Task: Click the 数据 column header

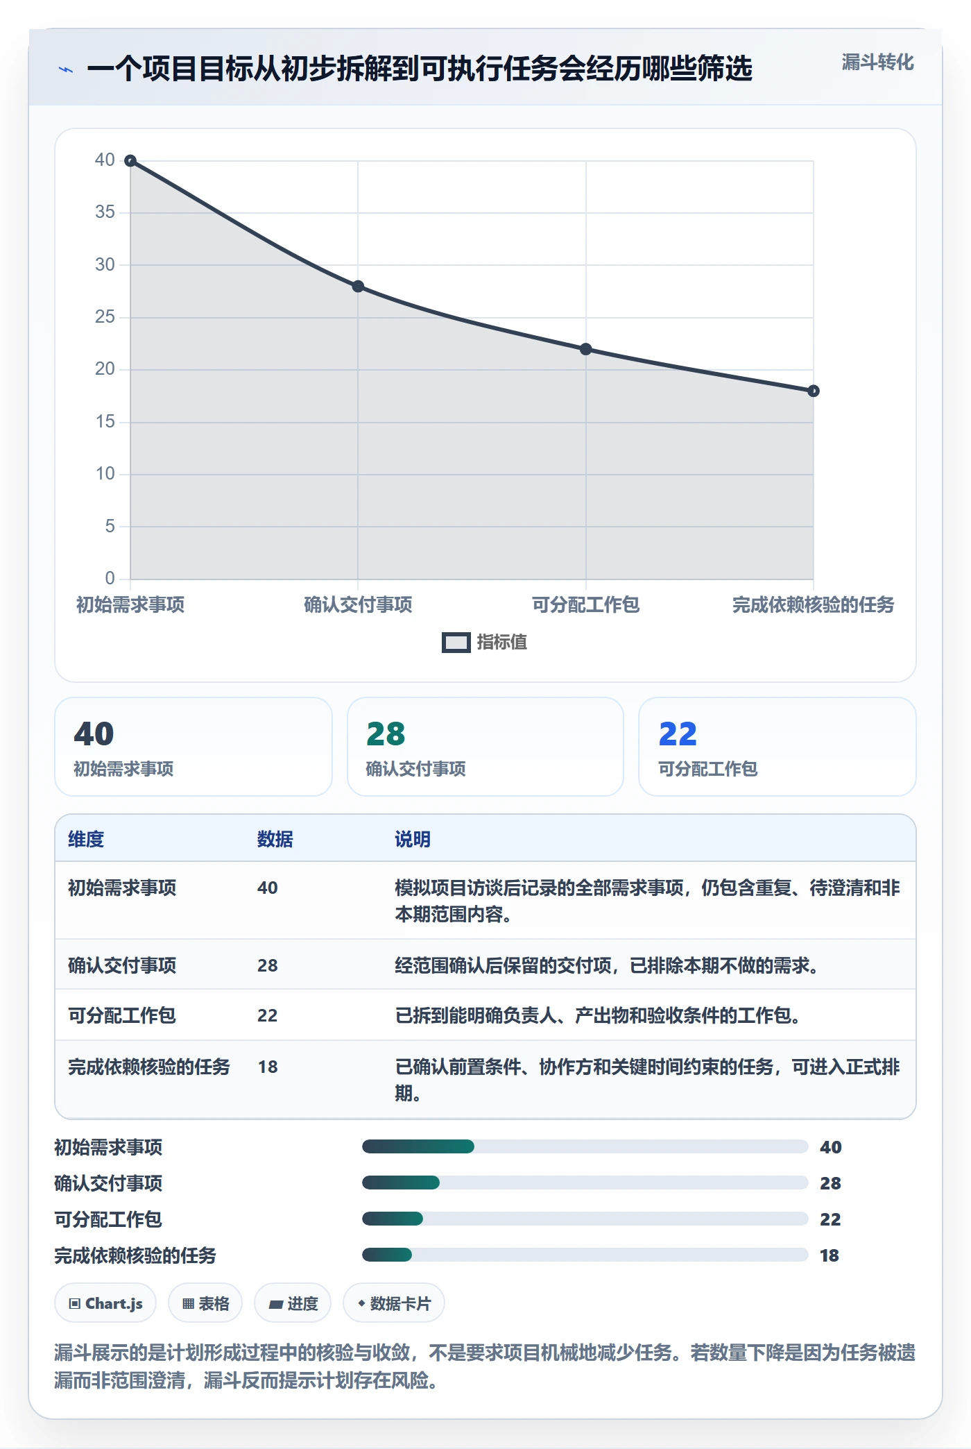Action: [x=275, y=839]
